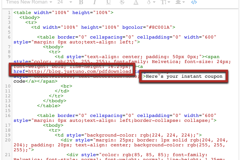Open the text color tool
Image resolution: width=240 pixels, height=160 pixels.
[x=136, y=2]
